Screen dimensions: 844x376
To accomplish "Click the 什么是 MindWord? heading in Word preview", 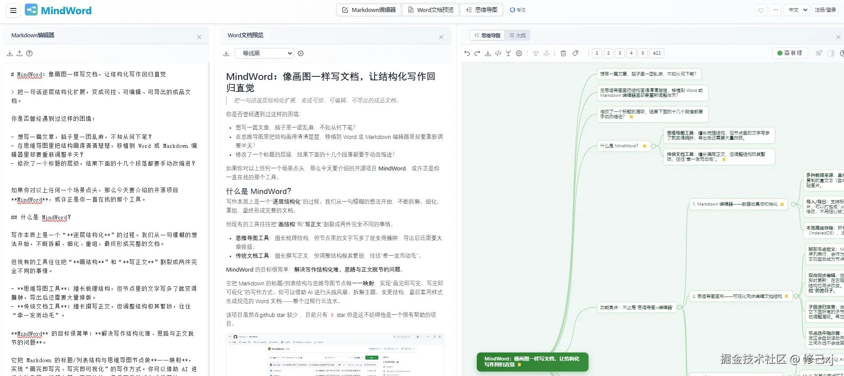I will [259, 191].
